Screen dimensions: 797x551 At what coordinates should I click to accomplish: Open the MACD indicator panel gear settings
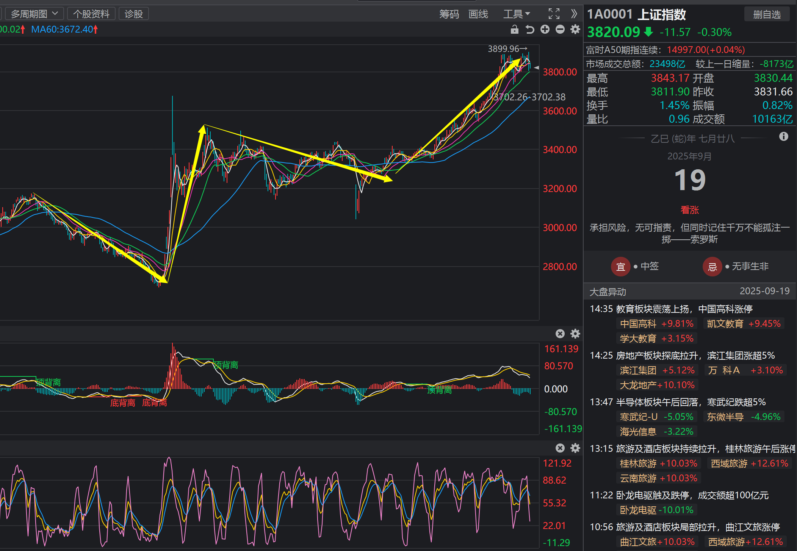[x=575, y=334]
